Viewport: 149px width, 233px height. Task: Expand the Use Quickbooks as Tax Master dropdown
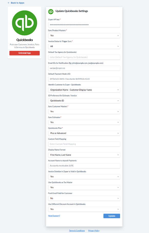click(84, 187)
